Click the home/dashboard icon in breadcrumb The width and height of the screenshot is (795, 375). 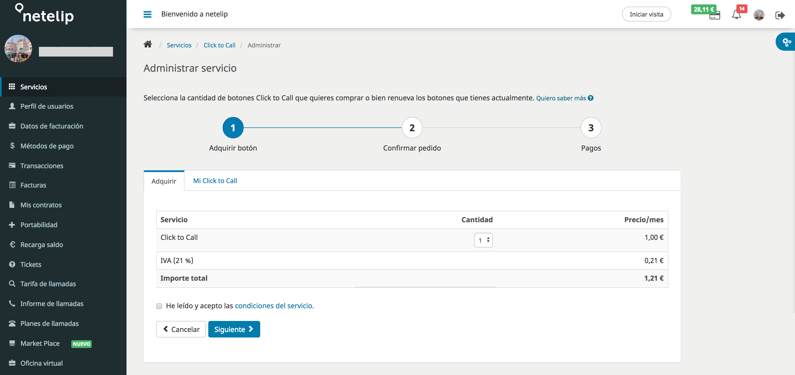[x=148, y=45]
